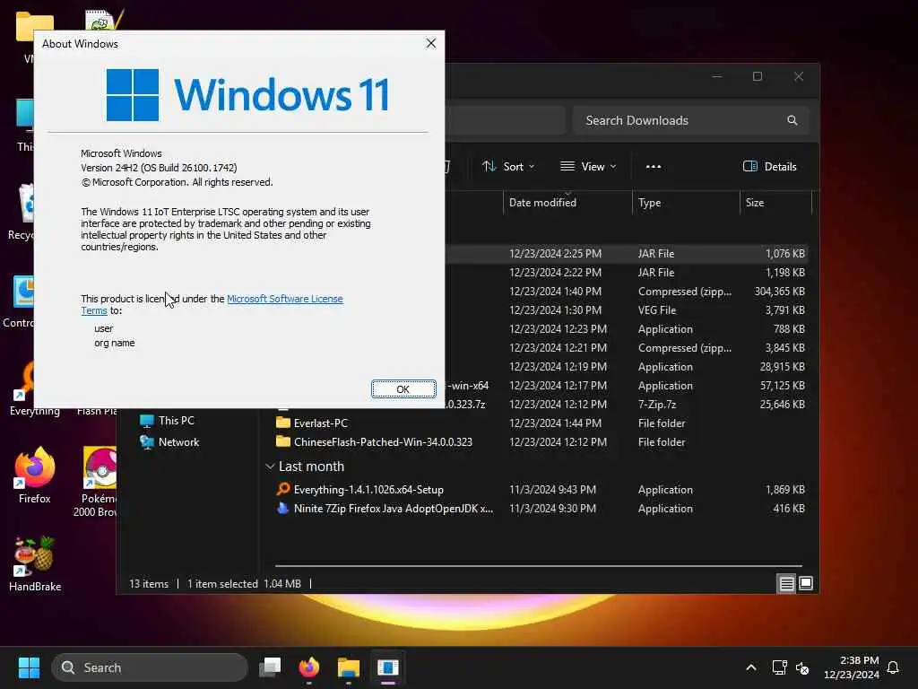
Task: Click the 788 KB Application row
Action: (x=627, y=328)
